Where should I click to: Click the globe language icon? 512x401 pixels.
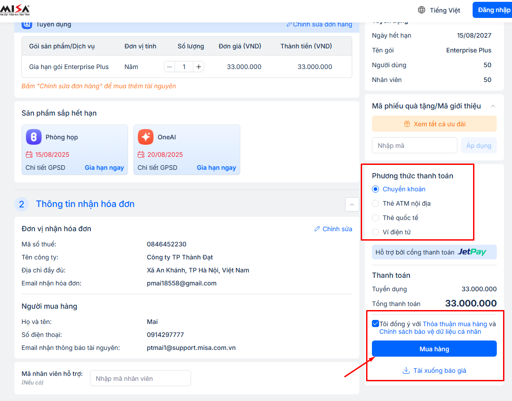(422, 10)
